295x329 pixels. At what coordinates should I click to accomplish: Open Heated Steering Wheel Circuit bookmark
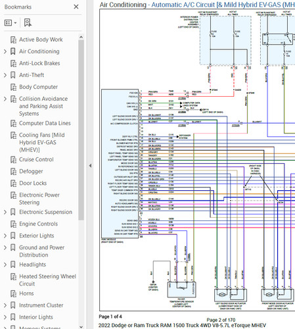coord(47,280)
